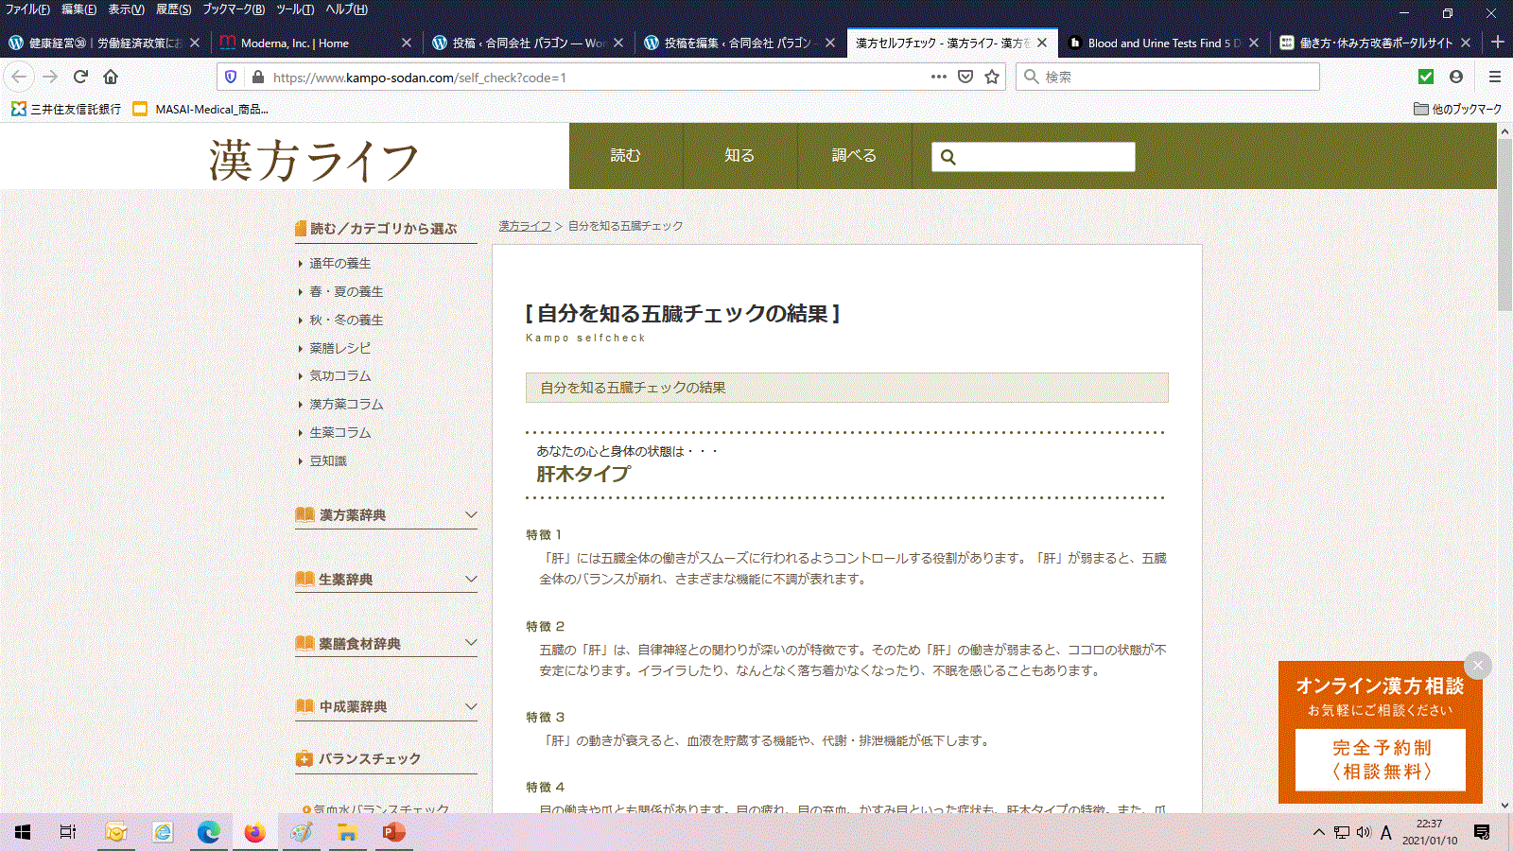Open the 編集 menu
The height and width of the screenshot is (851, 1513).
click(78, 9)
